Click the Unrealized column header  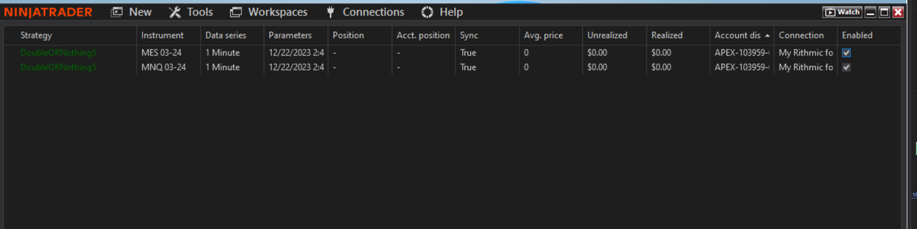pos(607,35)
